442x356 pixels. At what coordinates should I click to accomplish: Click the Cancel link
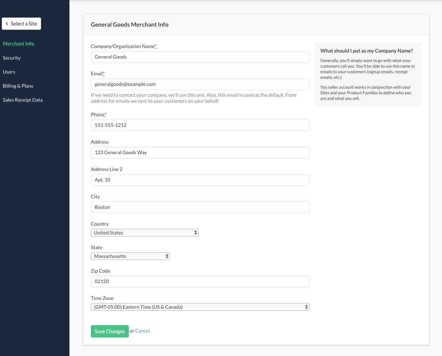[142, 331]
